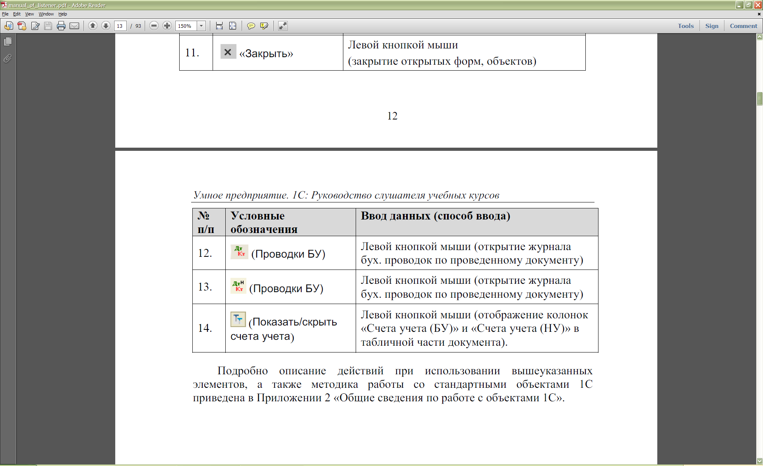The height and width of the screenshot is (466, 763).
Task: Click the Fit width scrolling icon
Action: coord(219,26)
